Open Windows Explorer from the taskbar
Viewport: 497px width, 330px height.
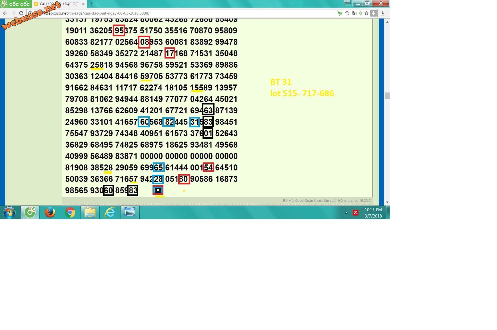(x=90, y=213)
